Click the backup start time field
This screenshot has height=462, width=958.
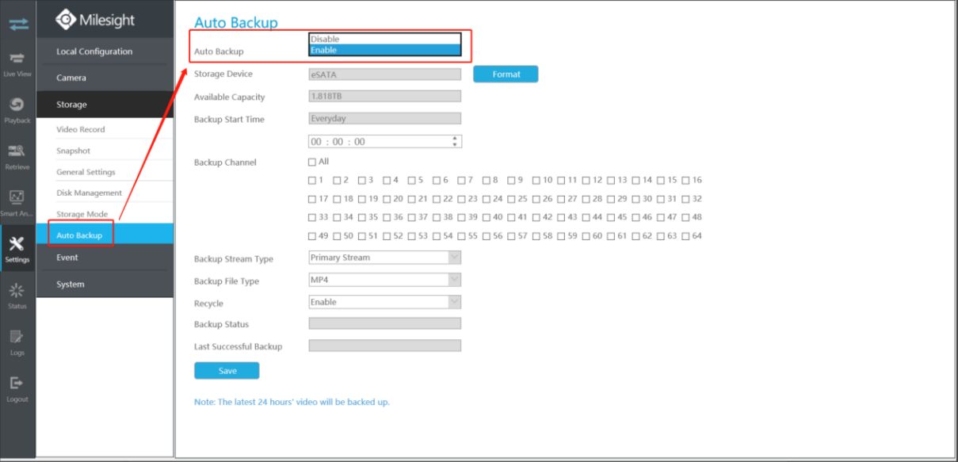[385, 142]
